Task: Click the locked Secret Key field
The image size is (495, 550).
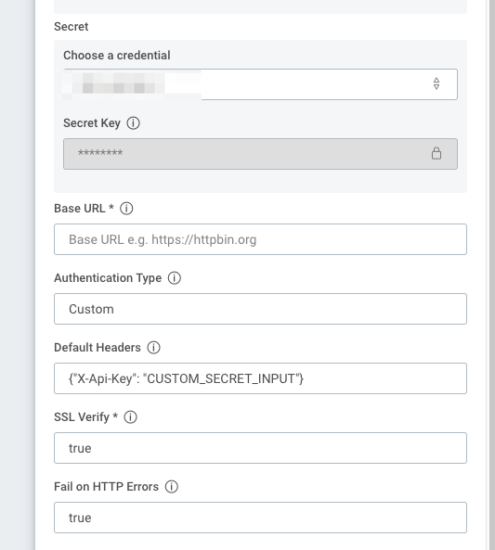Action: pyautogui.click(x=260, y=154)
